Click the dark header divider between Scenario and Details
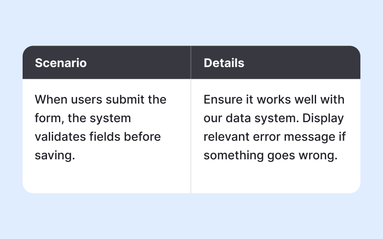This screenshot has width=383, height=239. 191,63
